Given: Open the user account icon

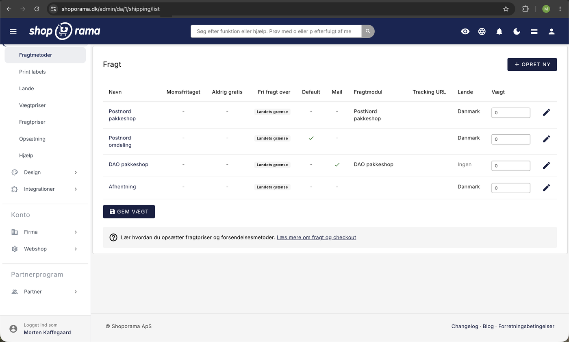Looking at the screenshot, I should pos(552,31).
